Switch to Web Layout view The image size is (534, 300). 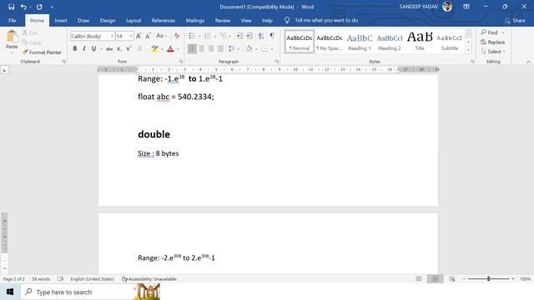[452, 279]
